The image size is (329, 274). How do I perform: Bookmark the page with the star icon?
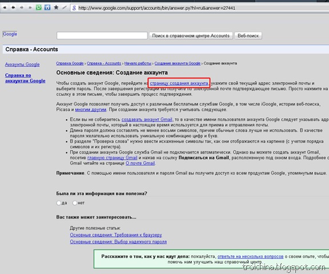[x=56, y=7]
